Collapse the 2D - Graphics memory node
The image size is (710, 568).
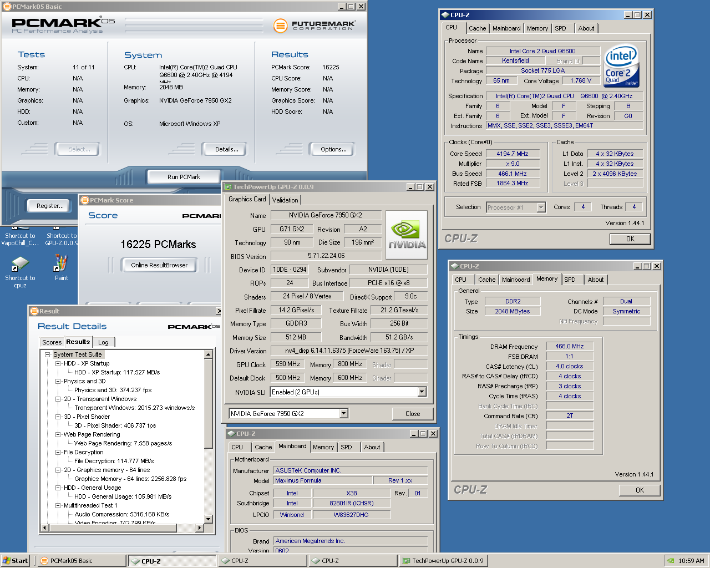tap(58, 470)
